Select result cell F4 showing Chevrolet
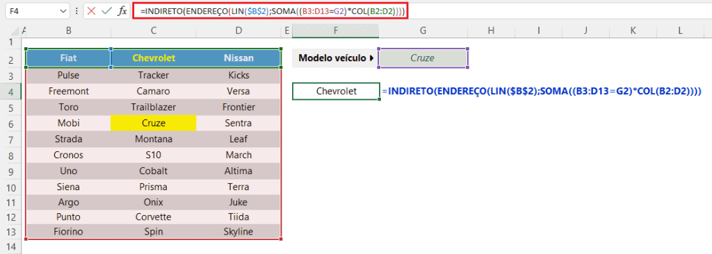The width and height of the screenshot is (712, 254). pyautogui.click(x=336, y=91)
